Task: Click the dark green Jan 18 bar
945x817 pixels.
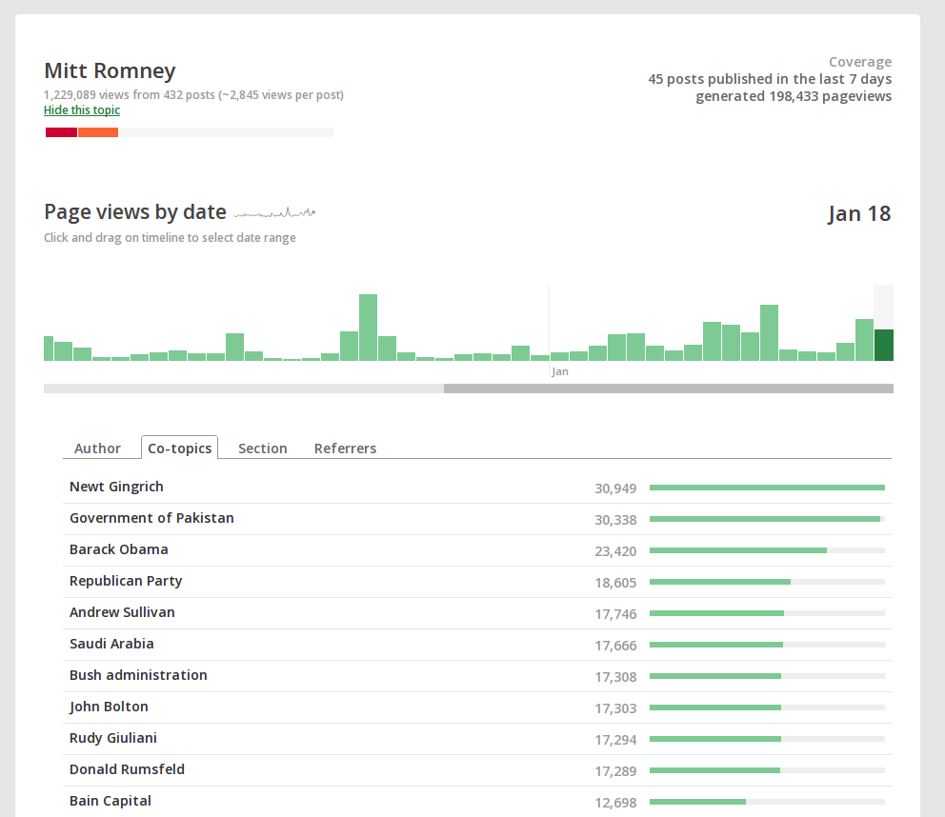Action: [883, 346]
